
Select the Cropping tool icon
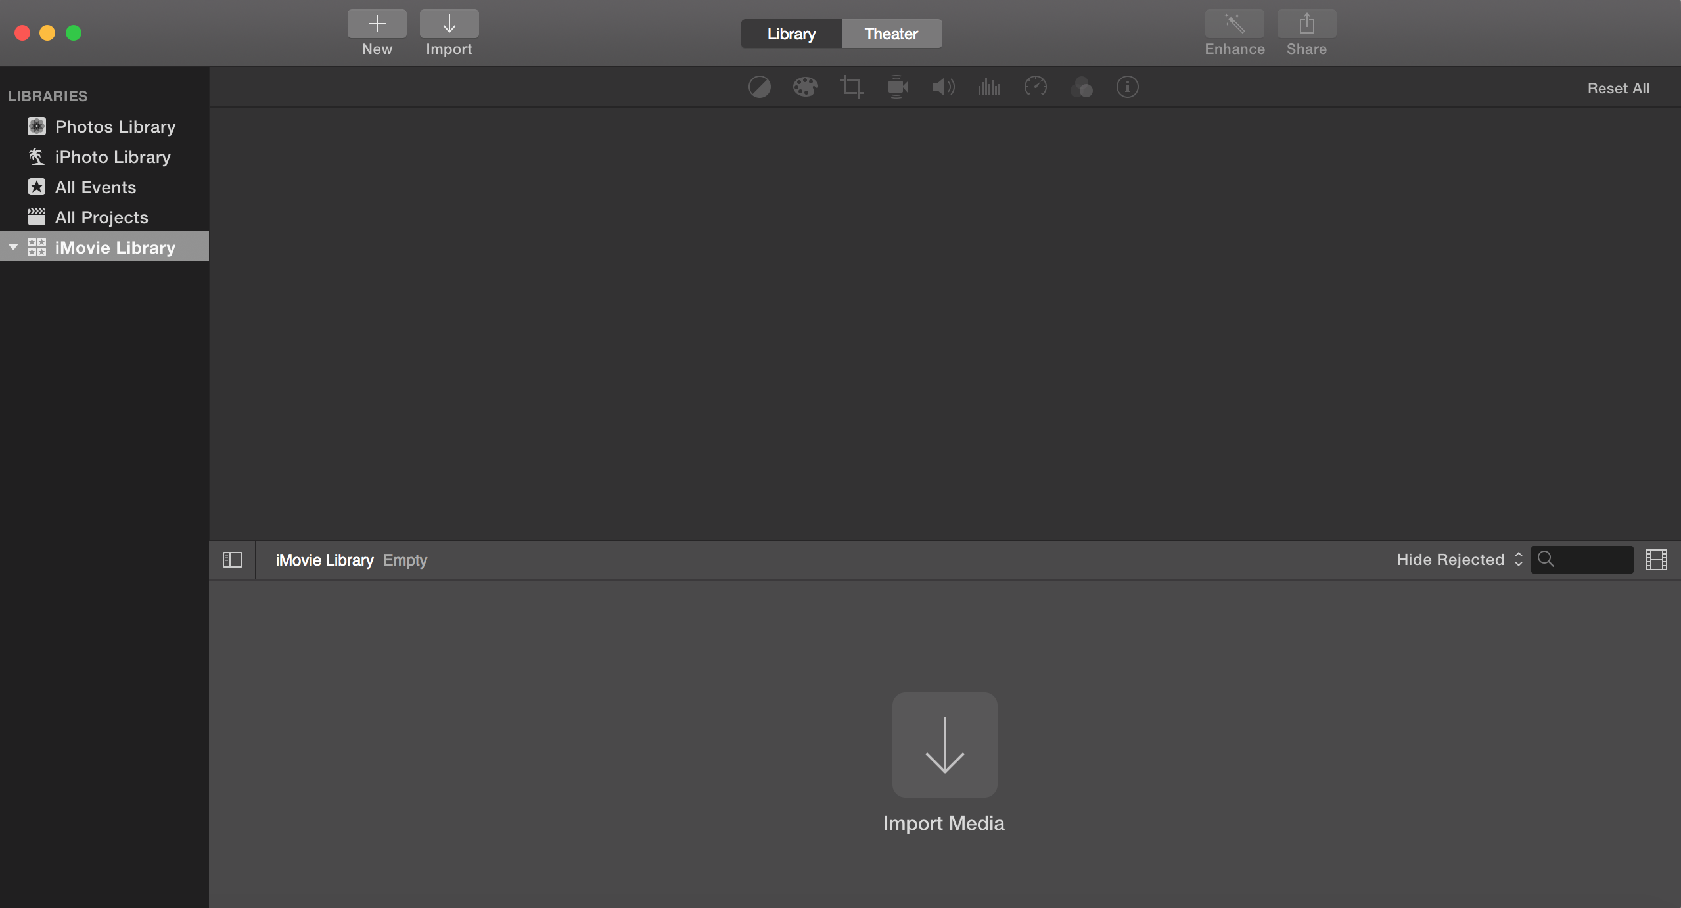coord(851,87)
